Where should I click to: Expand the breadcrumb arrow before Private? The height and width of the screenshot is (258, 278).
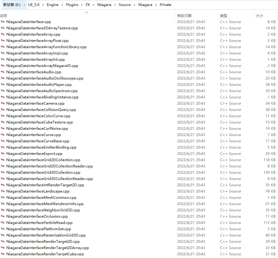(x=156, y=5)
